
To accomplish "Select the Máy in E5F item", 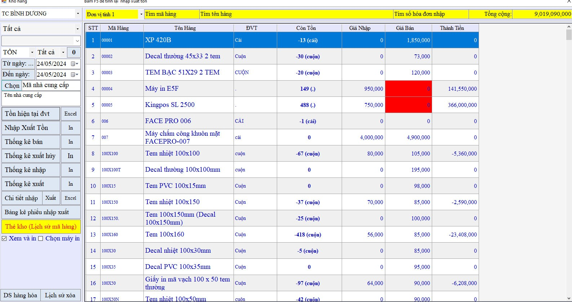I will 282,89.
